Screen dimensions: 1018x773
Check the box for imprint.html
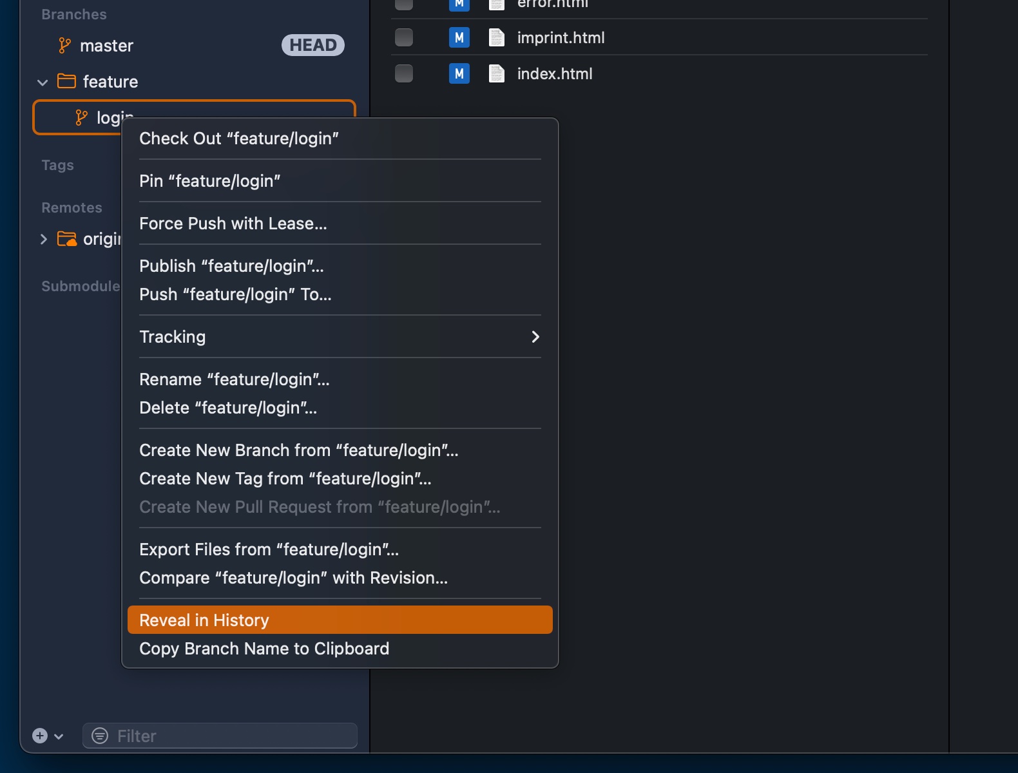pyautogui.click(x=404, y=37)
